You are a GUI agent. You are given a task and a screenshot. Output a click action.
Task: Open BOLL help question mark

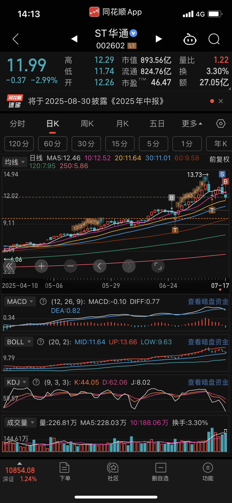click(41, 342)
